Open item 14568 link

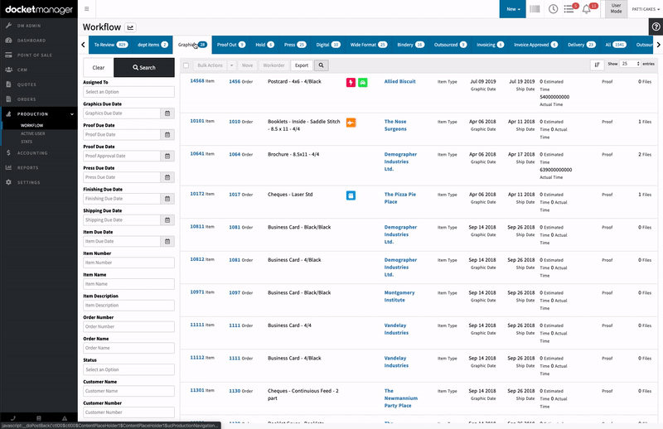pos(197,80)
